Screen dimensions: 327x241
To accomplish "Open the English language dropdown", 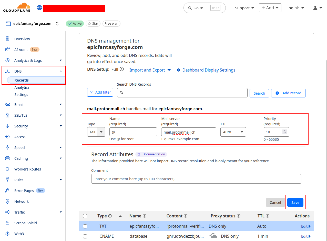I will tap(295, 8).
